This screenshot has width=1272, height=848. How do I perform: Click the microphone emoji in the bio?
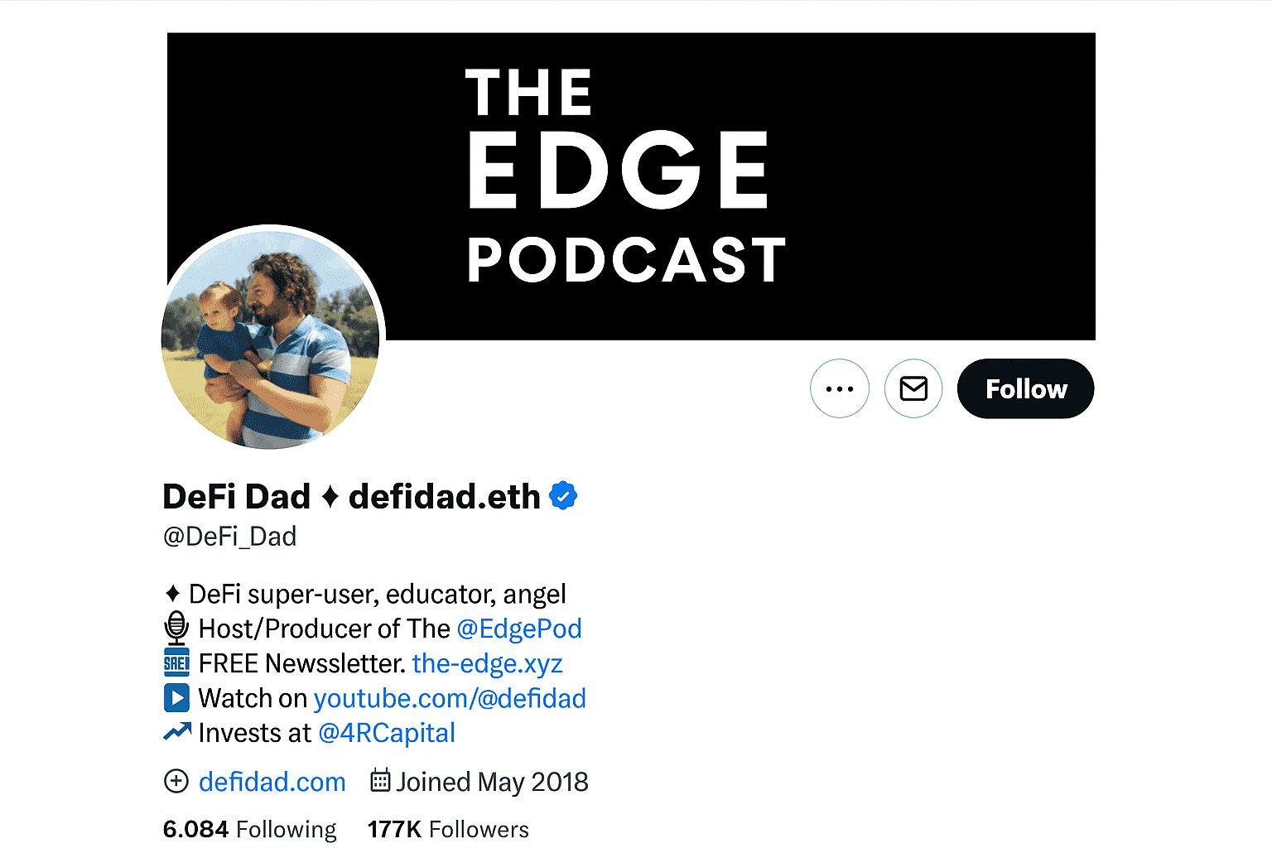[176, 629]
